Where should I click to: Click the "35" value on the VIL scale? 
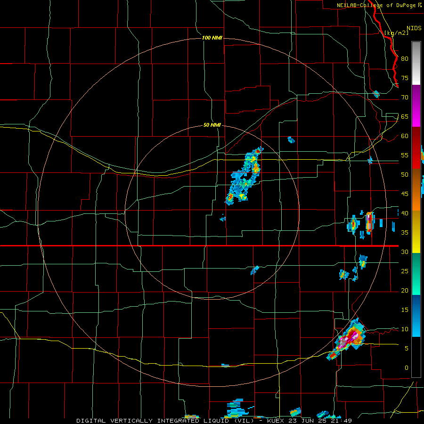(405, 233)
